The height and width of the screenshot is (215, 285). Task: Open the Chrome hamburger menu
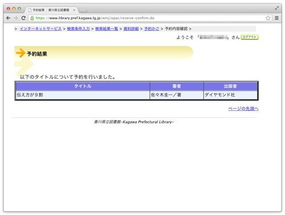pyautogui.click(x=277, y=18)
